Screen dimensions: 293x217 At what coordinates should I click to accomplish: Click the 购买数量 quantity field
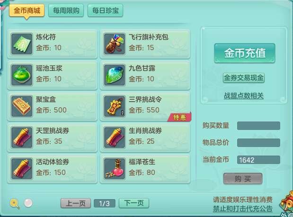pyautogui.click(x=258, y=126)
